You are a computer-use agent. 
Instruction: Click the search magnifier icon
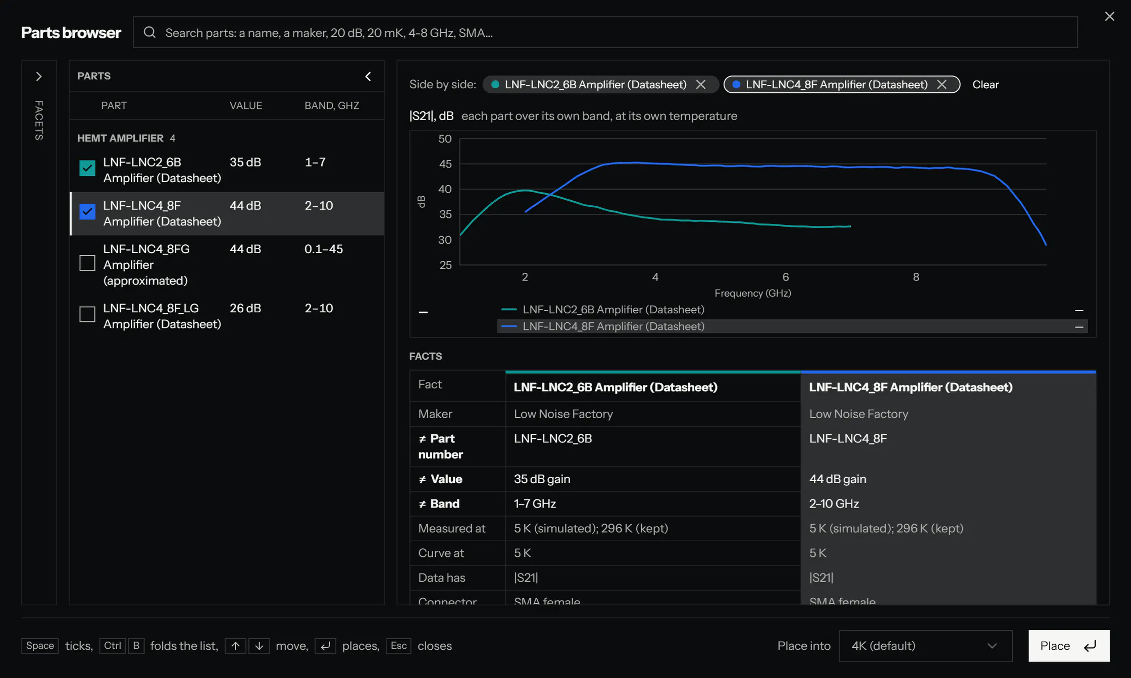click(149, 32)
